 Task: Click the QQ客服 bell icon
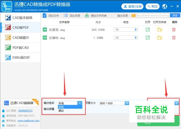[3, 111]
